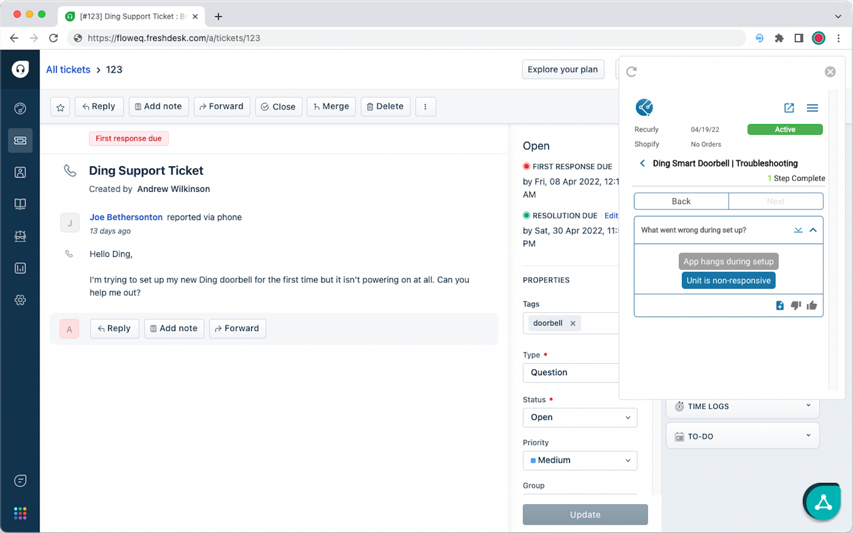The image size is (853, 533).
Task: Open more ticket actions menu (three dots)
Action: point(425,107)
